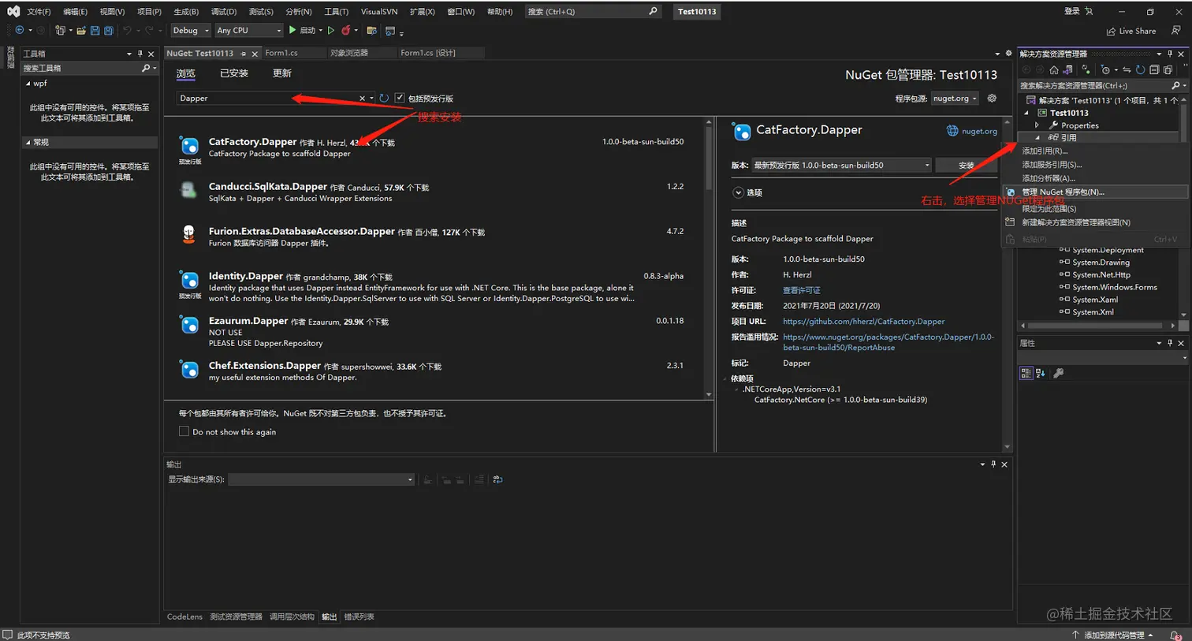Open the 文件(F) menu
This screenshot has width=1192, height=641.
(x=39, y=12)
